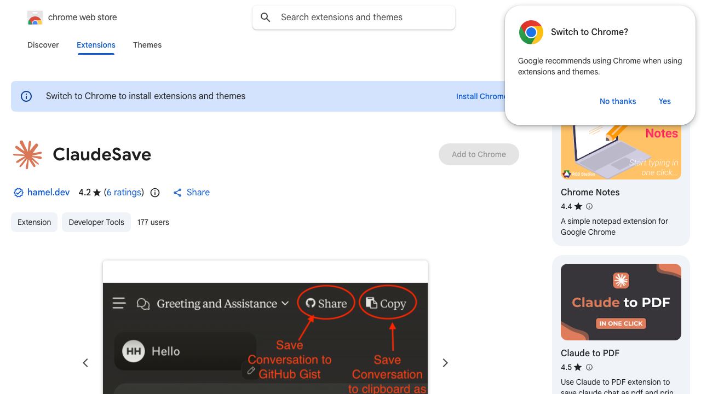Open the Chrome Notes thumbnail image
The image size is (701, 394).
pos(621,152)
